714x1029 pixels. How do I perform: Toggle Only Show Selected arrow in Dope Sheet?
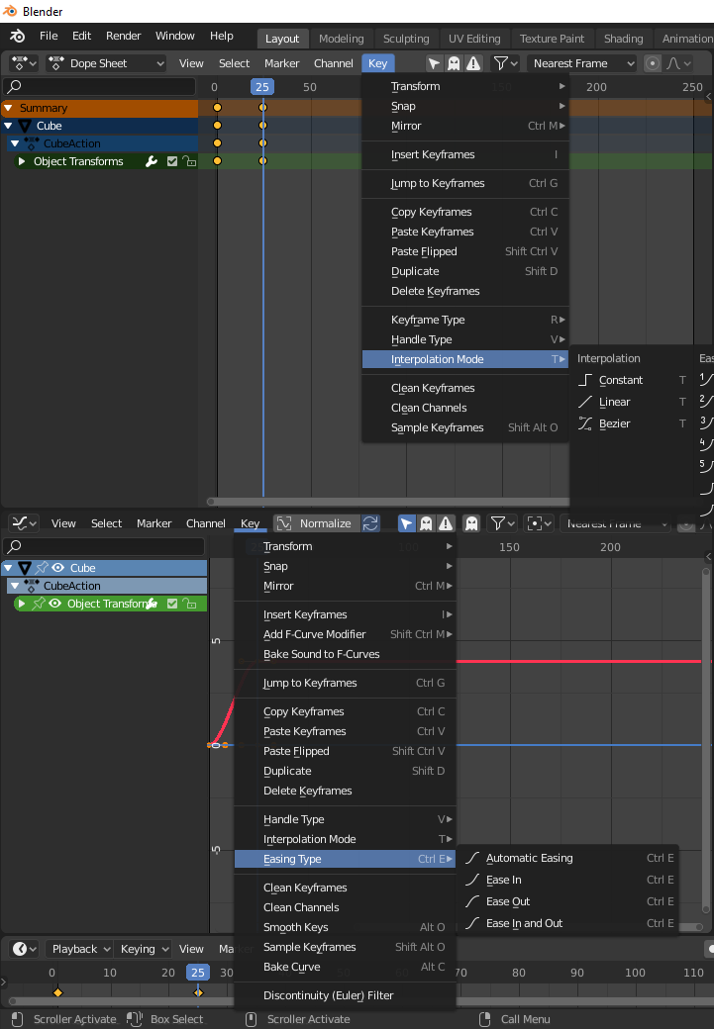[x=434, y=63]
